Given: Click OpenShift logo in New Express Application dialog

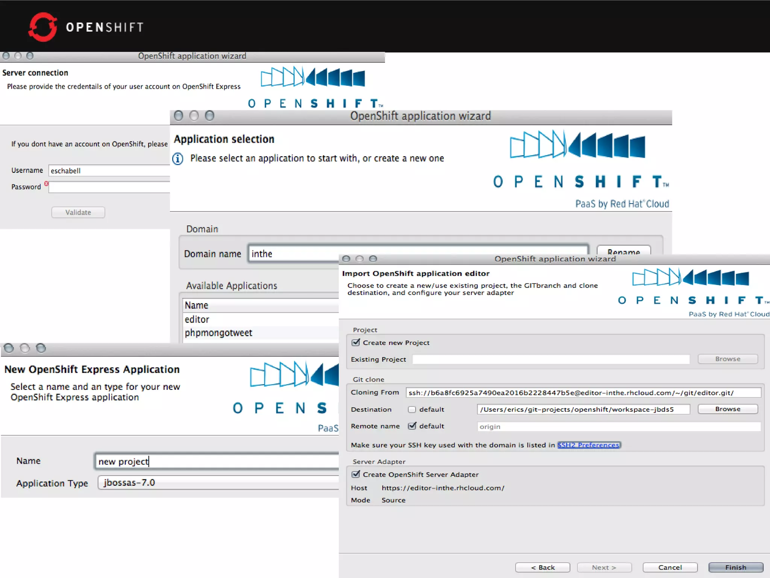Looking at the screenshot, I should click(294, 374).
